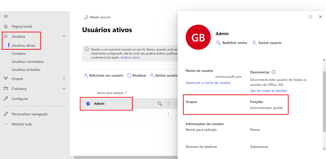The height and width of the screenshot is (159, 326).
Task: Click Redefinir senha button
Action: tap(232, 43)
